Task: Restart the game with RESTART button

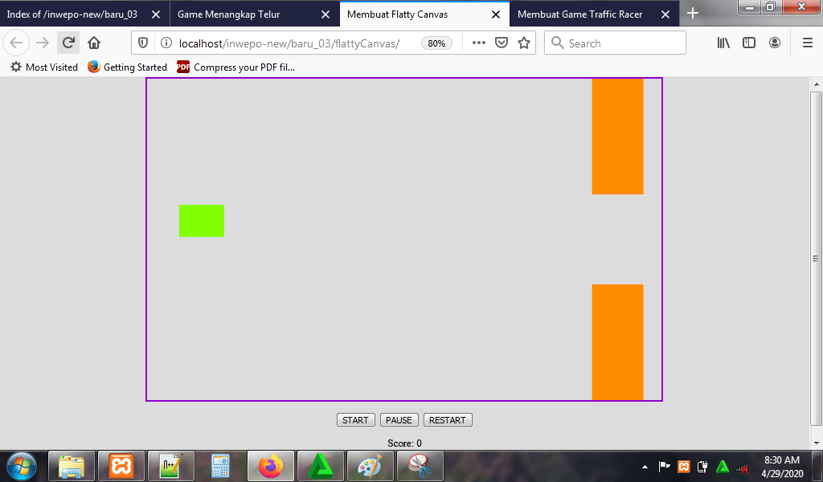Action: [x=448, y=420]
